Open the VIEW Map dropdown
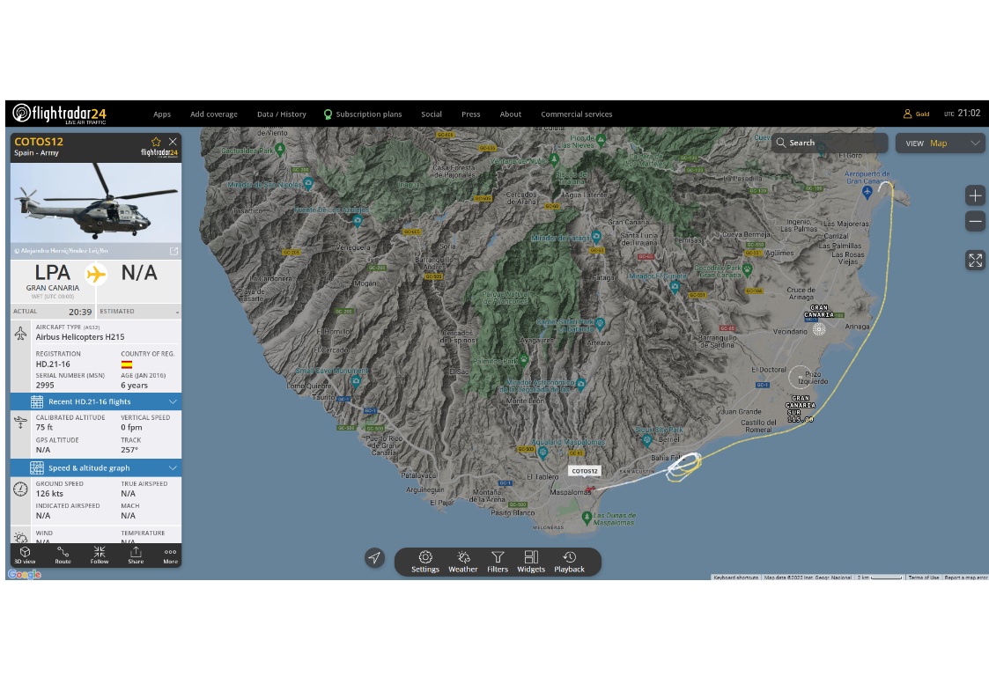The height and width of the screenshot is (699, 989). pos(940,143)
